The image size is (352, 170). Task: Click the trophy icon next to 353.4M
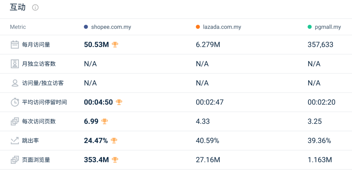pyautogui.click(x=115, y=160)
